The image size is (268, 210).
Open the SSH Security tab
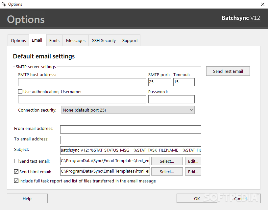point(104,41)
